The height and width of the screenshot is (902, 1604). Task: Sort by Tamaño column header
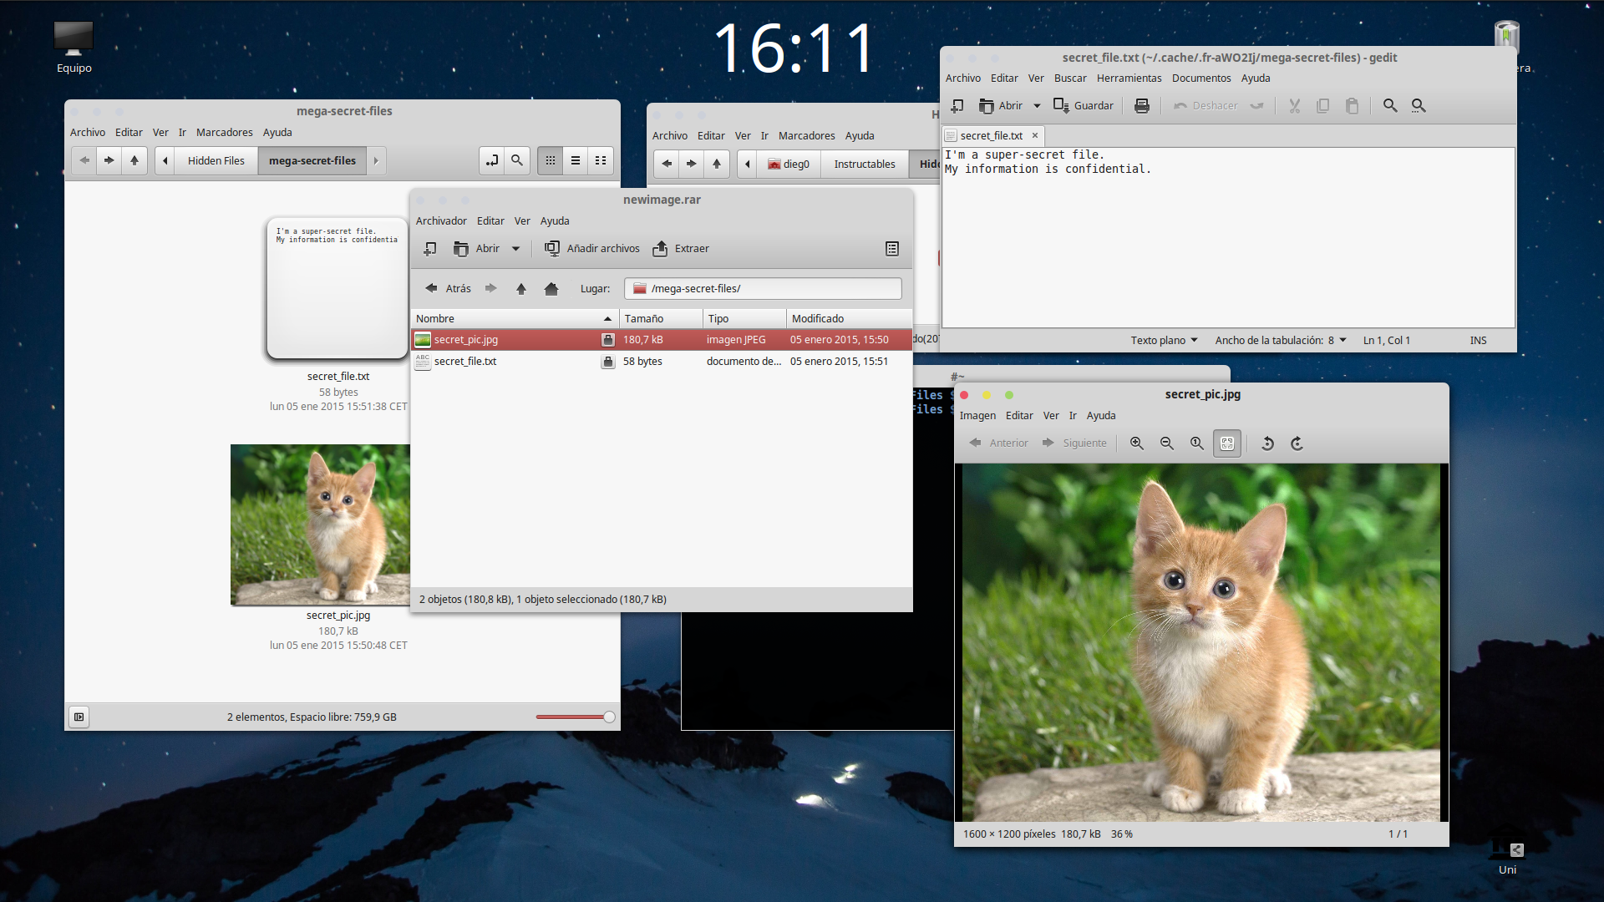[660, 318]
